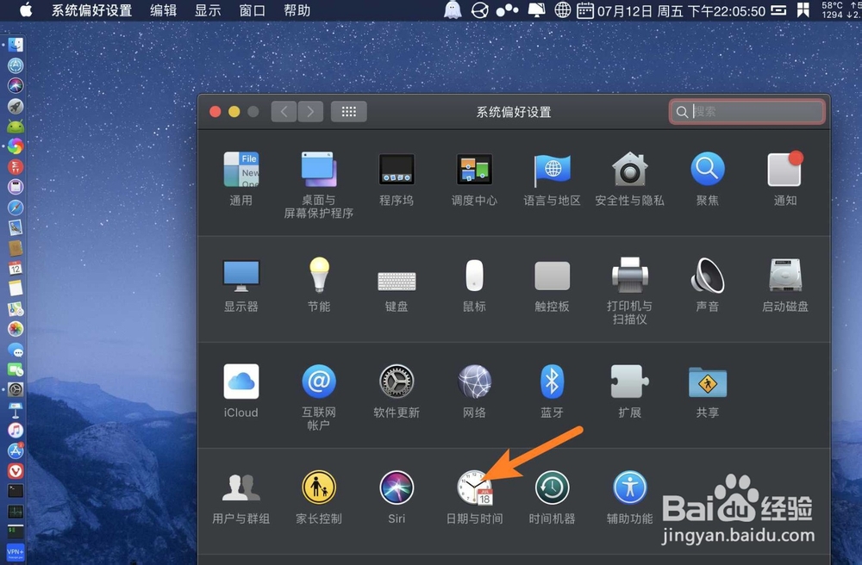Open the 编辑 menu in menu bar
Image resolution: width=862 pixels, height=565 pixels.
click(162, 10)
